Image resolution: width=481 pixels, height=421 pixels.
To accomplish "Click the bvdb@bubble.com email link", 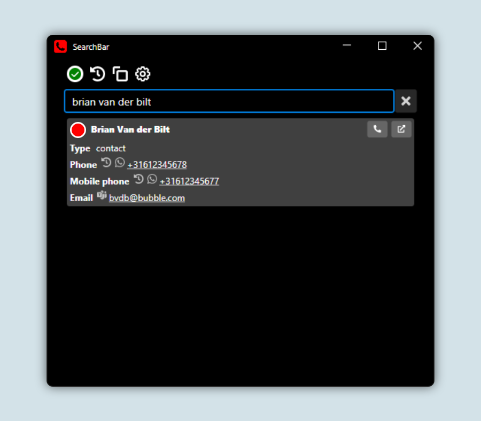I will (x=147, y=198).
